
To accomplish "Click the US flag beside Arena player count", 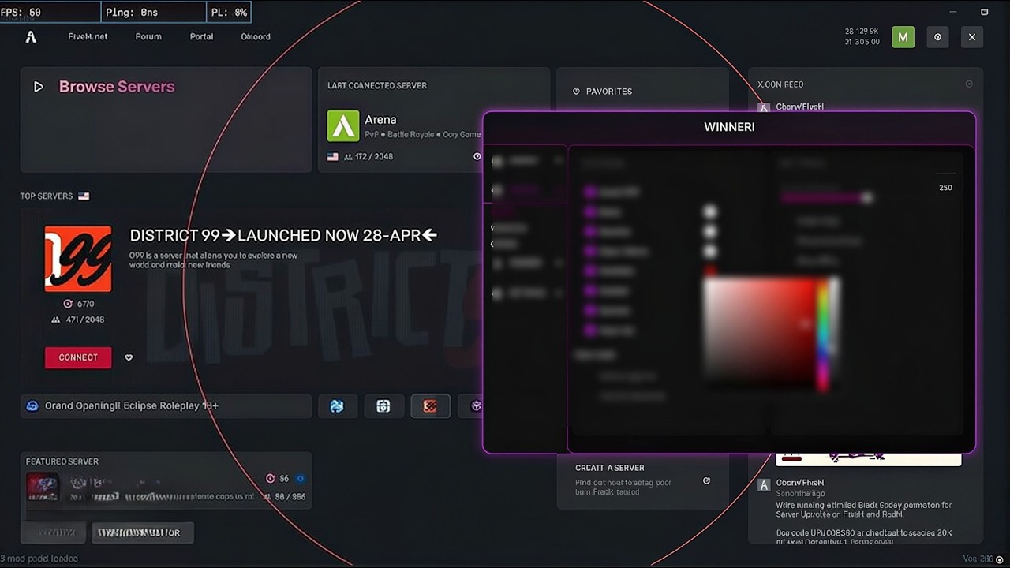I will pos(333,156).
